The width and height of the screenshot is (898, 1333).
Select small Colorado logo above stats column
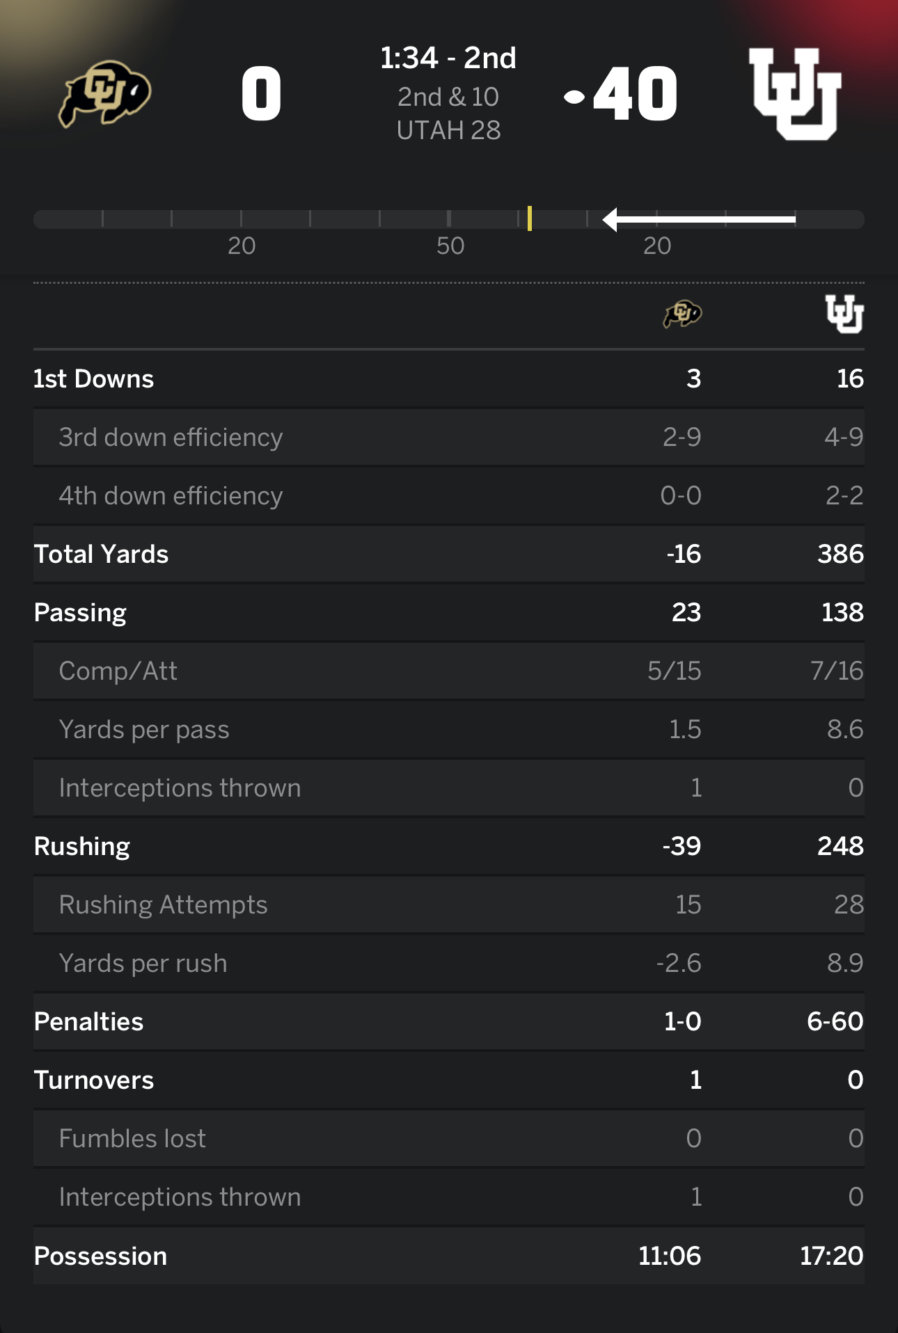point(682,314)
